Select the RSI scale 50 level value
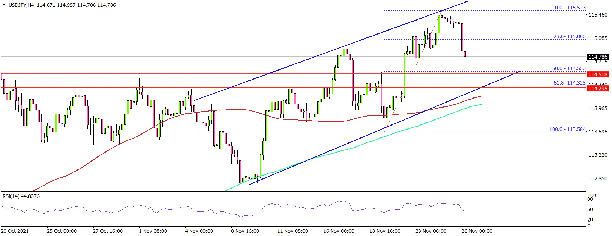612x236 pixels. [x=590, y=209]
